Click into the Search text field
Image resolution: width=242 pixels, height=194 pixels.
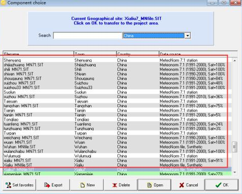pyautogui.click(x=87, y=35)
